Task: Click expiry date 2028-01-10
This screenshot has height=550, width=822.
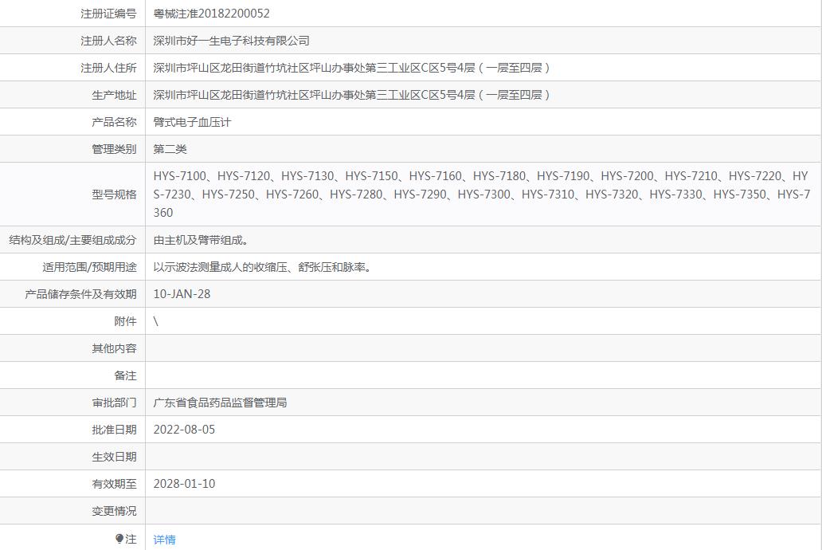Action: (184, 484)
